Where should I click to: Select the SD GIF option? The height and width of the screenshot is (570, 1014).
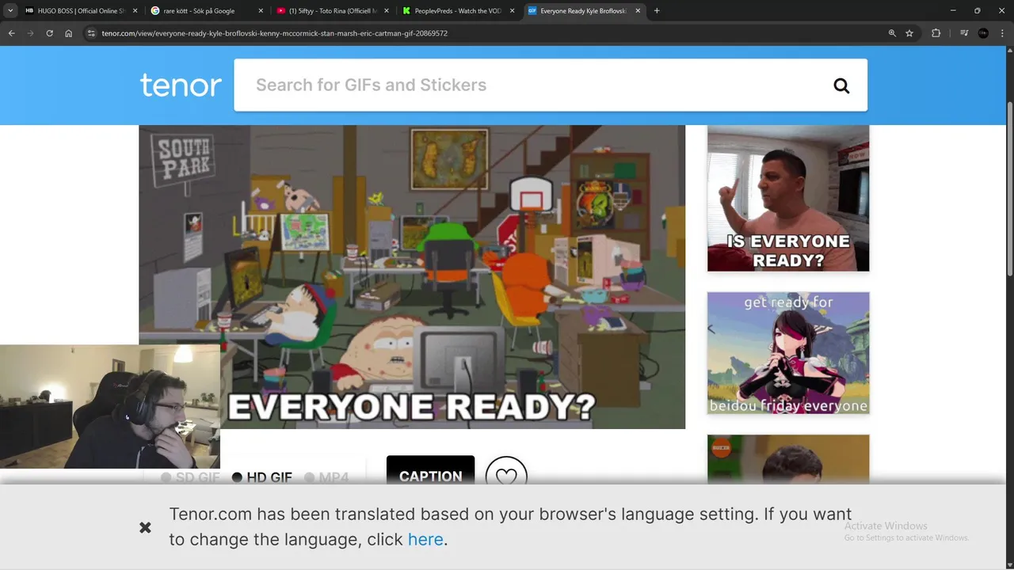pyautogui.click(x=190, y=477)
